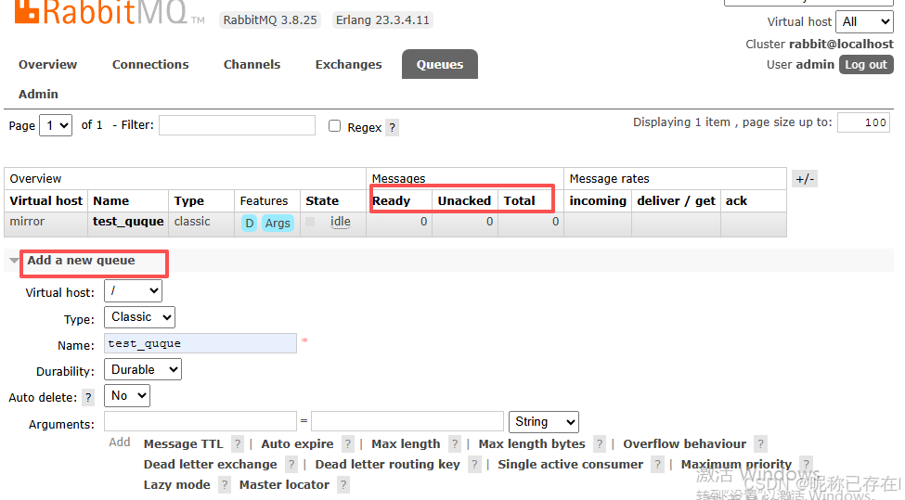The image size is (905, 500).
Task: Click the RabbitMQ logo
Action: pyautogui.click(x=110, y=12)
